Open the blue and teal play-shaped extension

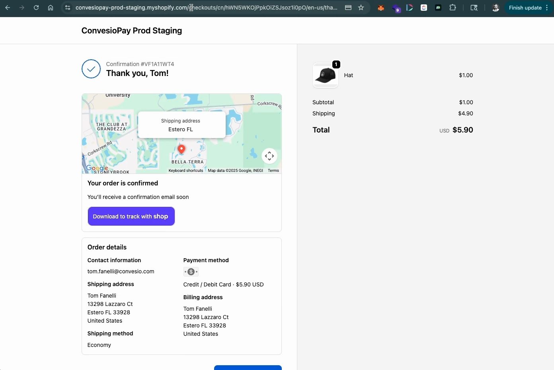[410, 8]
